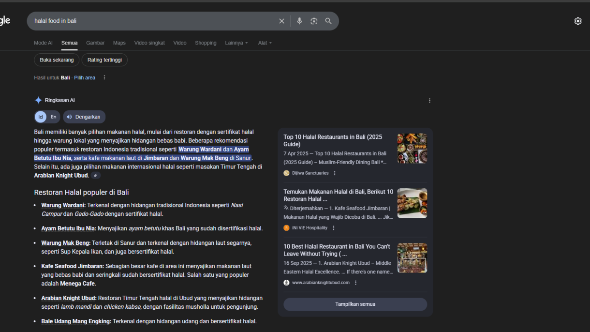Open the more options menu beside Pilih area
Viewport: 590px width, 332px height.
104,77
